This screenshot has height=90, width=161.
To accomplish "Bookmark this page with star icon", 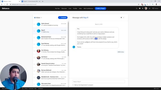I will coord(139,4).
